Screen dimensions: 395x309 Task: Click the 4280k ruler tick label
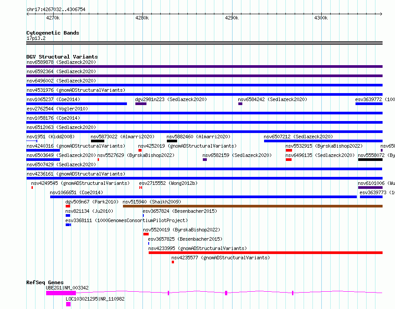tap(142, 18)
